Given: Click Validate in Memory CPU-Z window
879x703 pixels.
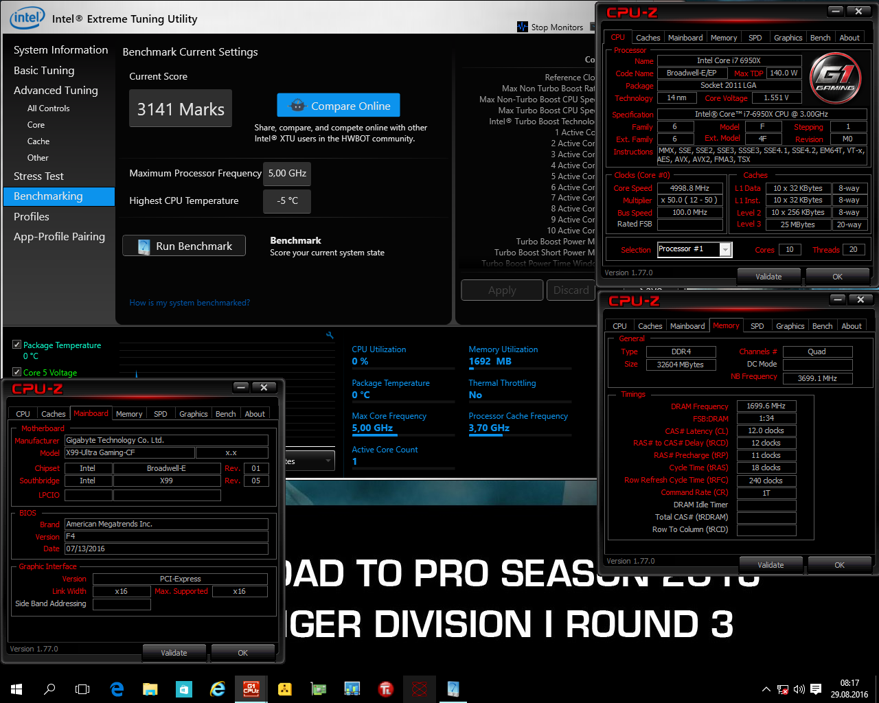Looking at the screenshot, I should 770,565.
